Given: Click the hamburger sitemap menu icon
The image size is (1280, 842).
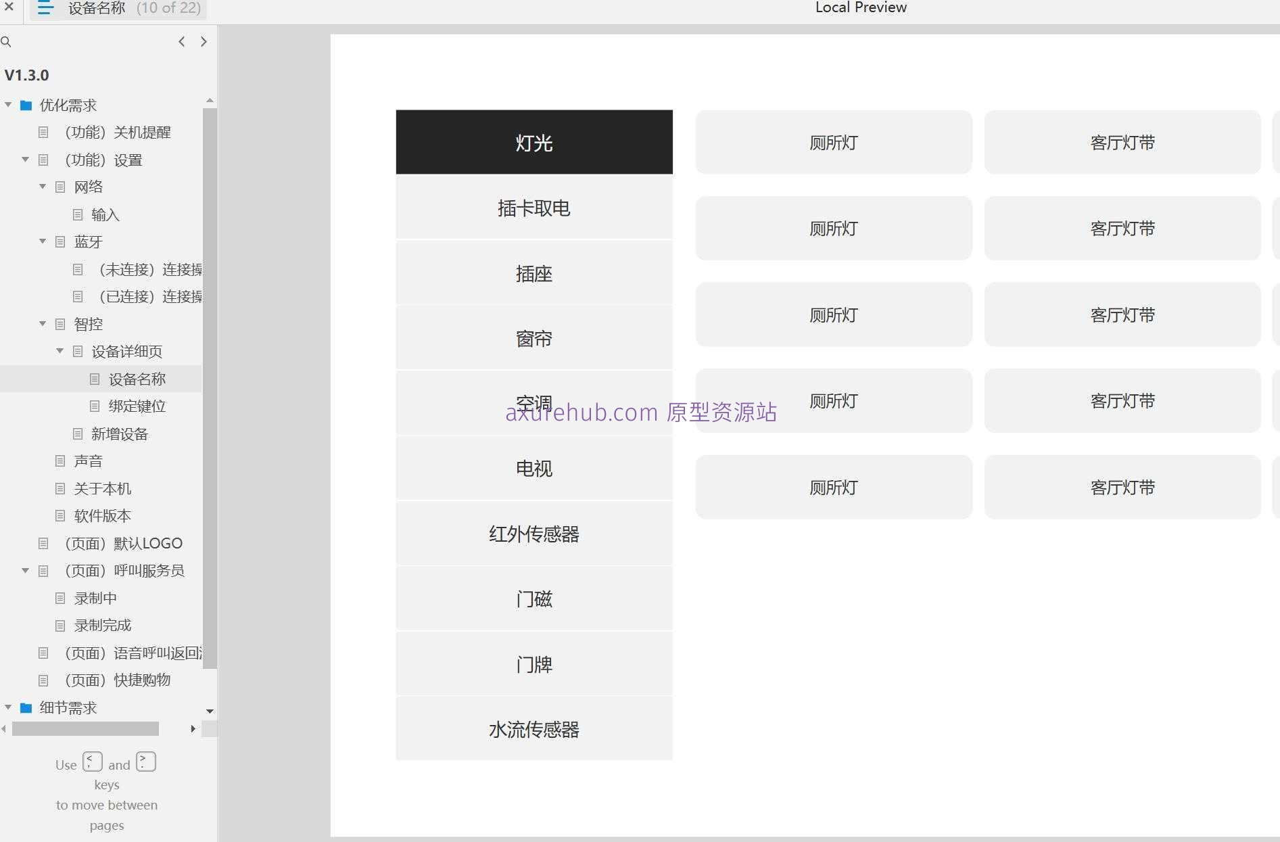Looking at the screenshot, I should pos(45,8).
